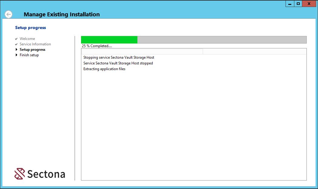
Task: Click the arrow beside Finish setup step
Action: 16,55
